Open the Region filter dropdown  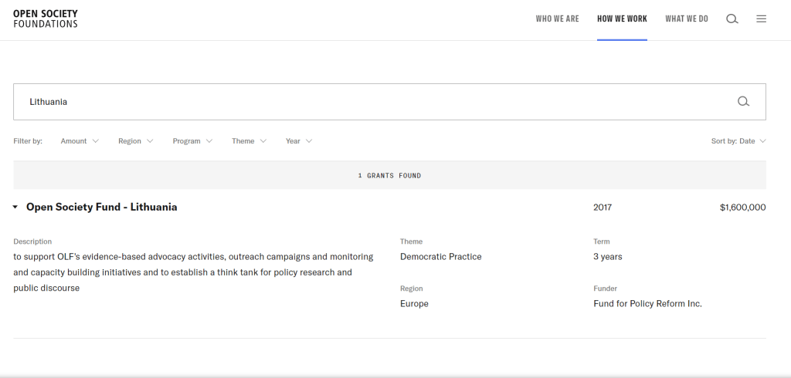(x=135, y=141)
